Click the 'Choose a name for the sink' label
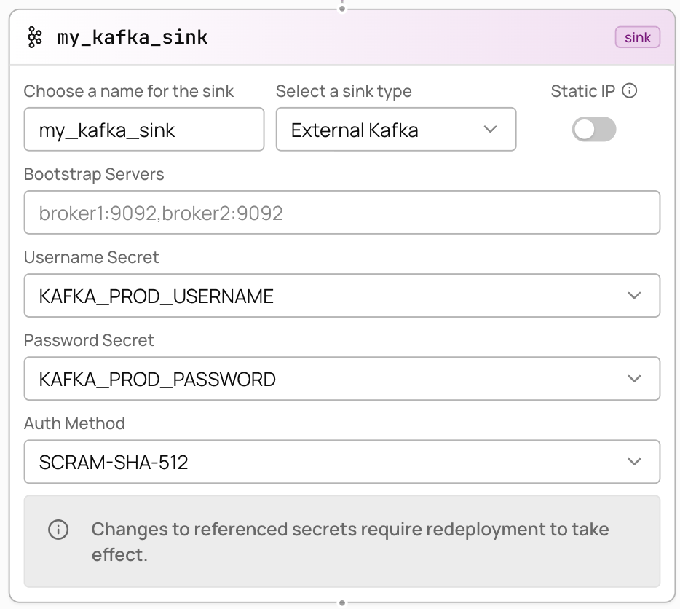 pos(128,91)
